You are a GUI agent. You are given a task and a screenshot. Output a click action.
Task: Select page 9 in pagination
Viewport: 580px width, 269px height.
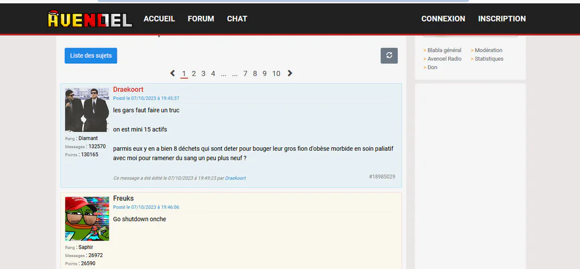[x=265, y=74]
